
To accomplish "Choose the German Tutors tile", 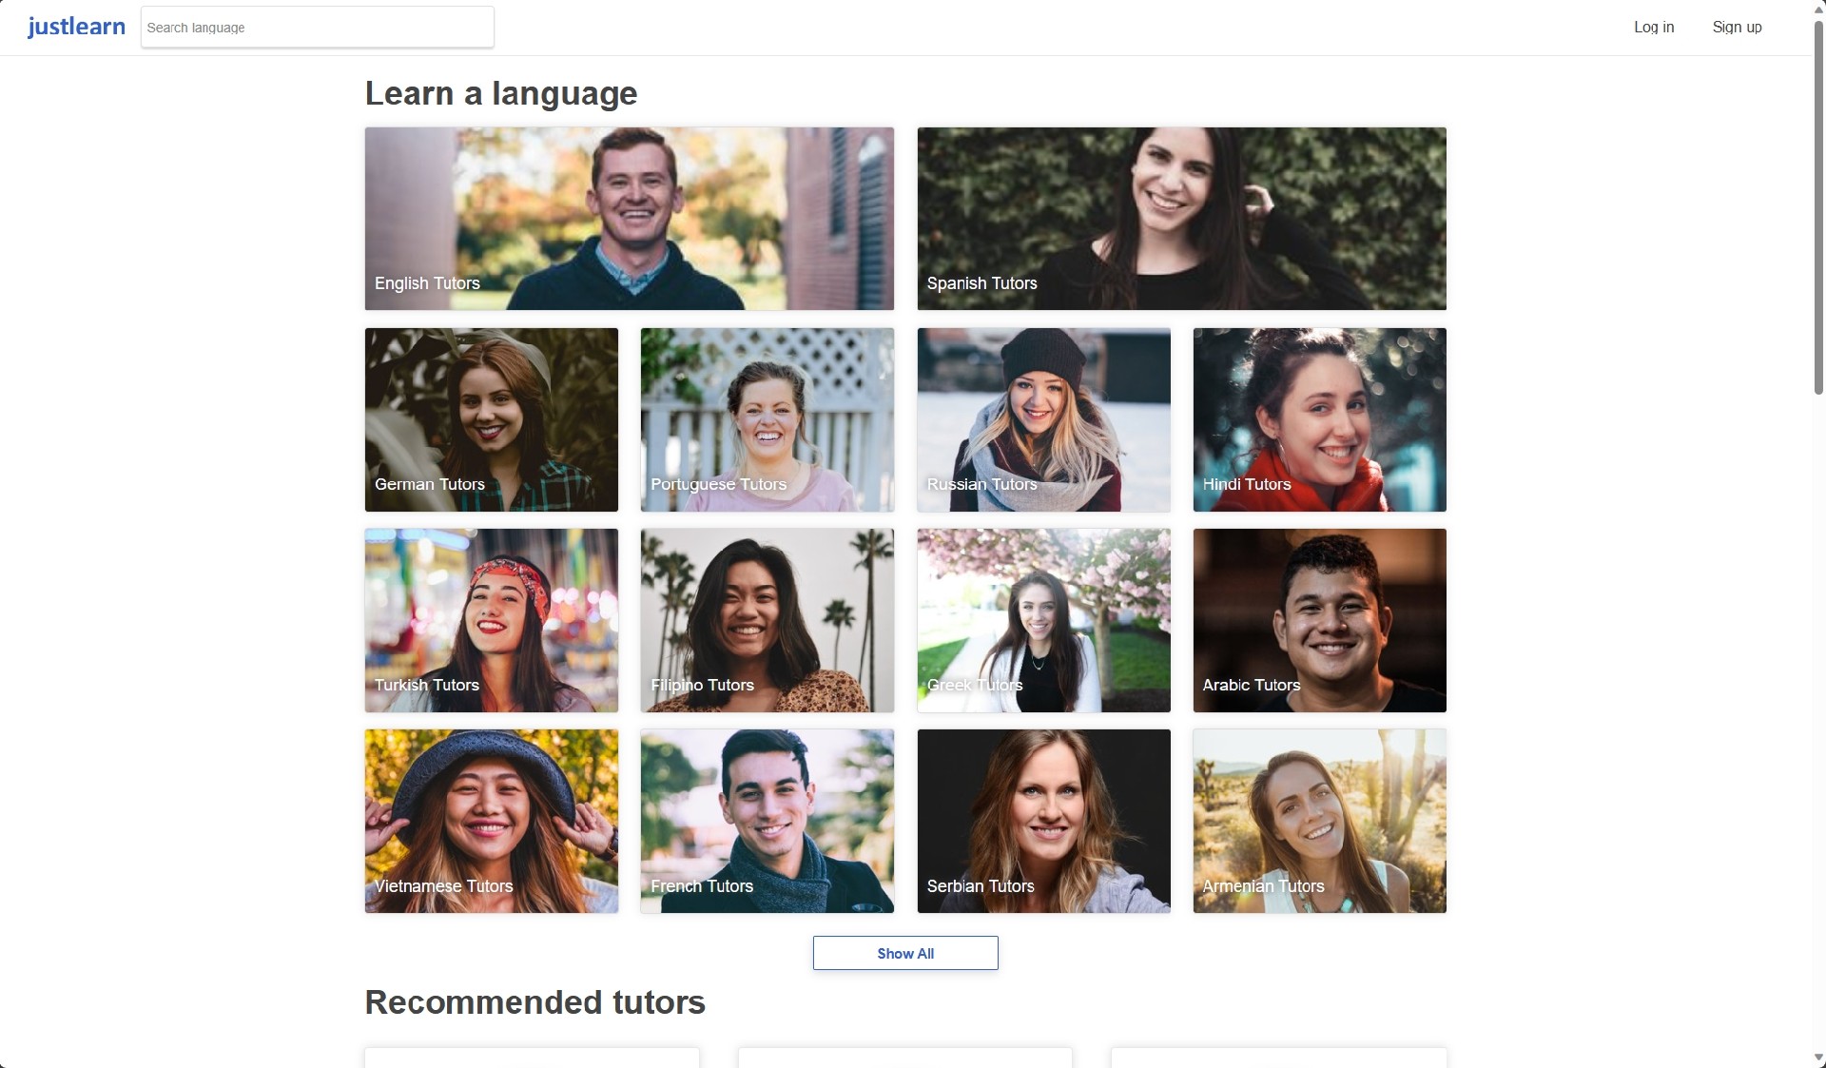I will tap(491, 419).
